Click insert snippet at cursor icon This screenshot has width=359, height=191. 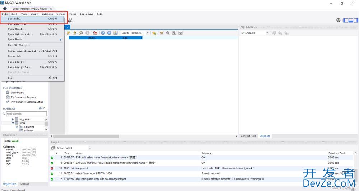click(x=280, y=33)
